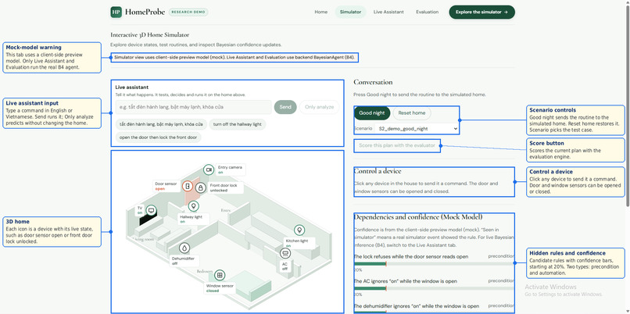This screenshot has width=630, height=314.
Task: Toggle the Door sensor icon in the house
Action: [188, 187]
